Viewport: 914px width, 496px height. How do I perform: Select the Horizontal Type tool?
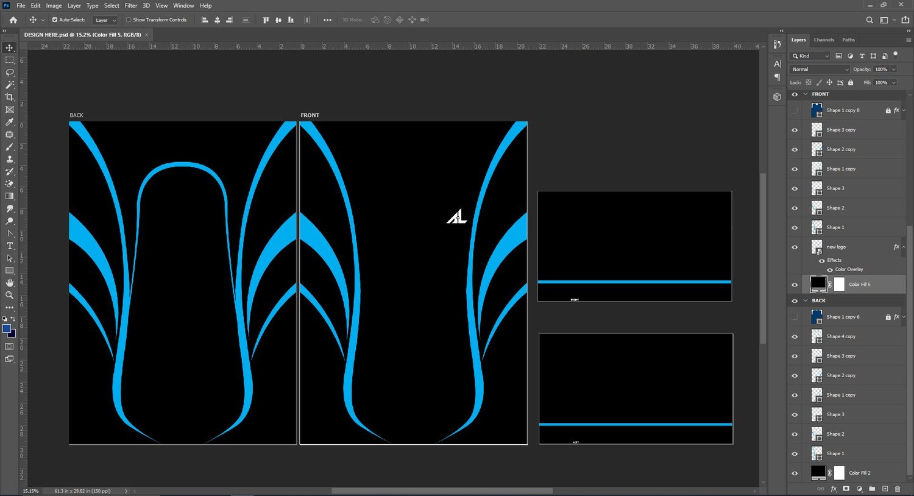click(10, 246)
